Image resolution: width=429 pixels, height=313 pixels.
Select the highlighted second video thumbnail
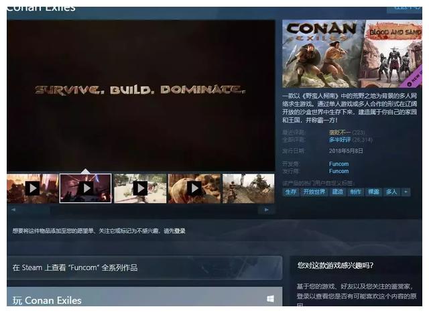click(x=86, y=188)
